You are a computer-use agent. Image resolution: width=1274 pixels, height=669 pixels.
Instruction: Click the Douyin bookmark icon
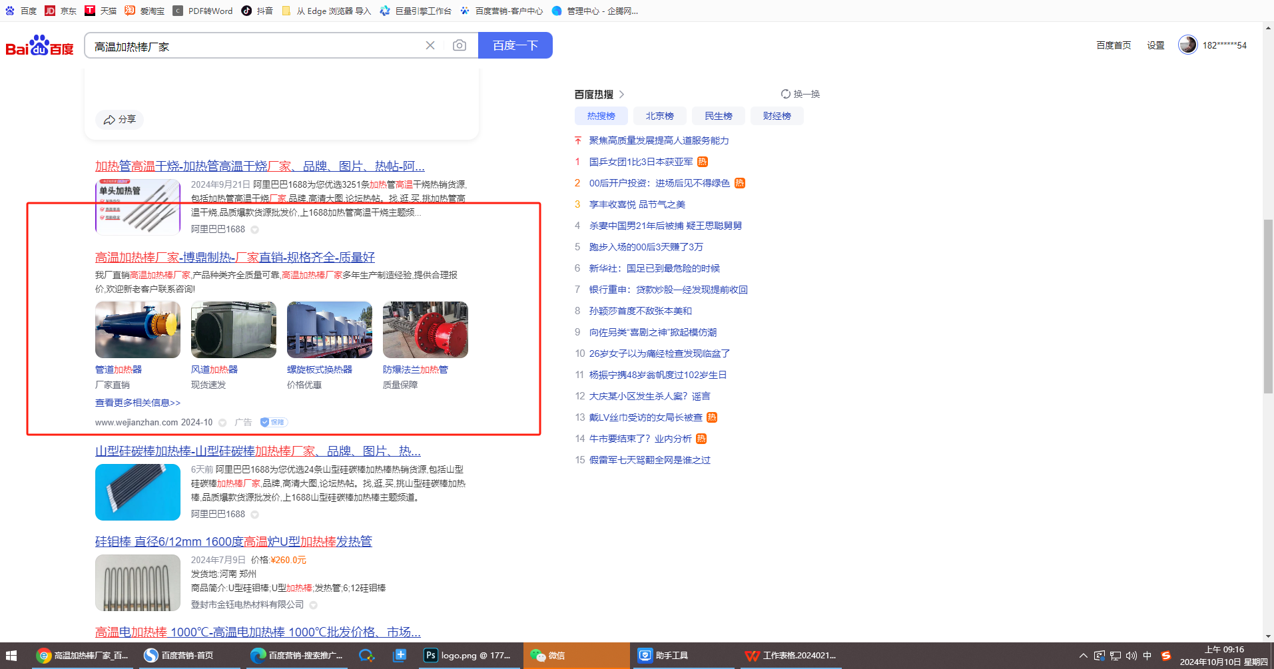[x=247, y=11]
